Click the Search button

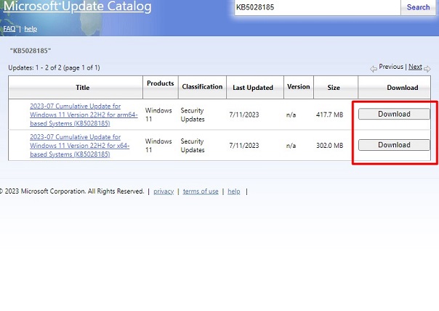pos(418,7)
